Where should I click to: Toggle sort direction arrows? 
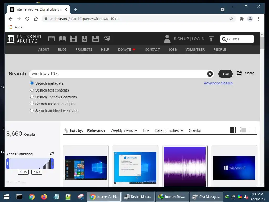tap(66, 130)
